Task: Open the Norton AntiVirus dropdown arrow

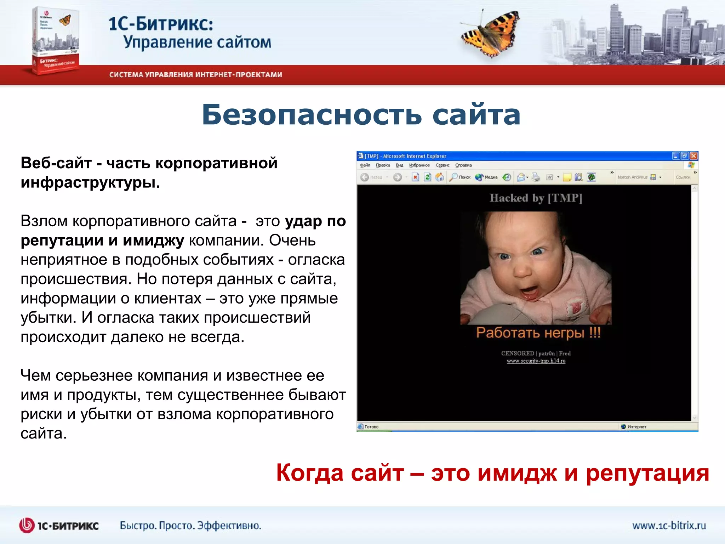Action: click(x=660, y=177)
